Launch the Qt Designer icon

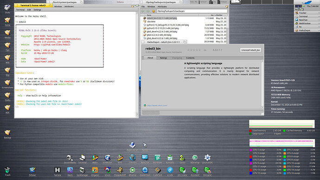[207, 170]
